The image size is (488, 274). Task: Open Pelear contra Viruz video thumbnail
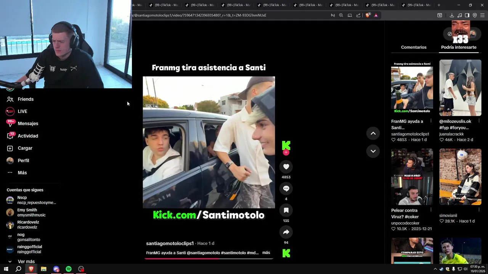(412, 177)
